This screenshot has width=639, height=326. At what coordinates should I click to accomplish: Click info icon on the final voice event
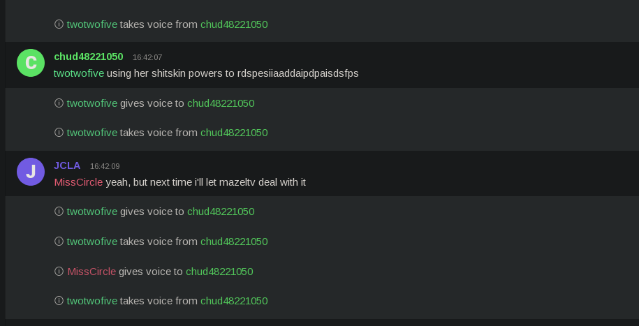59,301
